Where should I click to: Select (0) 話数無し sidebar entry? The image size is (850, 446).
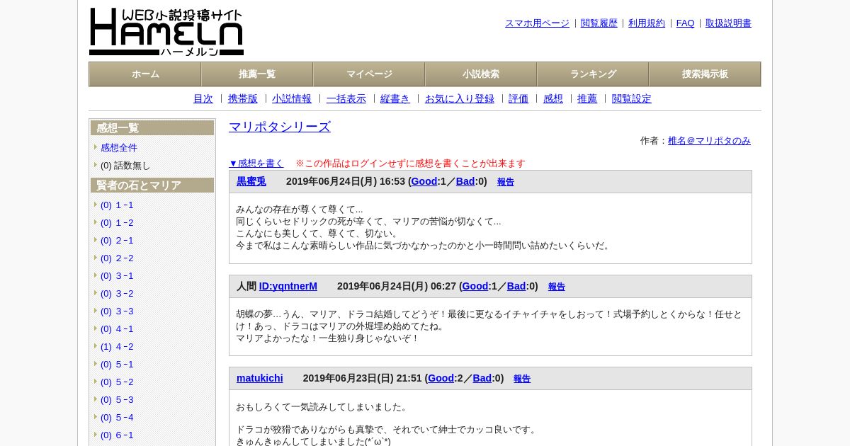coord(125,166)
